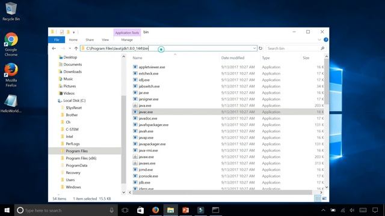Image resolution: width=385 pixels, height=216 pixels.
Task: Select the HelloWorld file on desktop
Action: (x=11, y=103)
